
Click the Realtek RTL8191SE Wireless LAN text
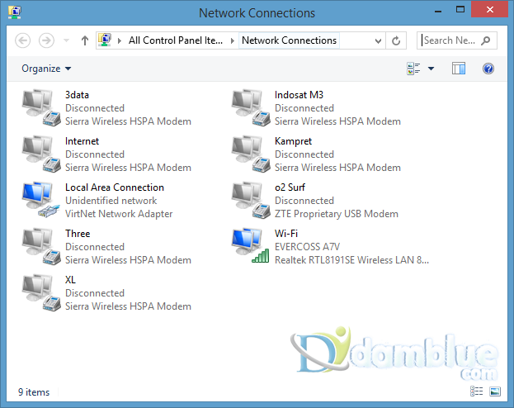(351, 260)
